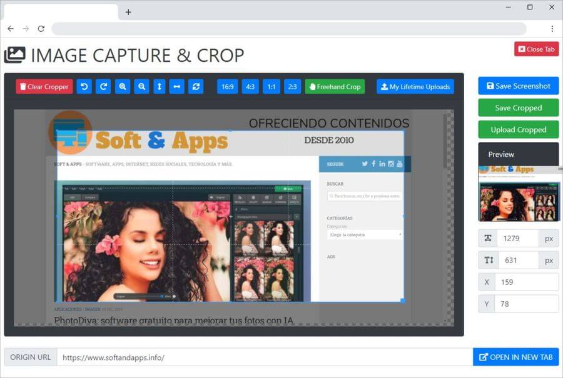The height and width of the screenshot is (378, 563).
Task: Open My Lifetime Uploads
Action: point(415,87)
